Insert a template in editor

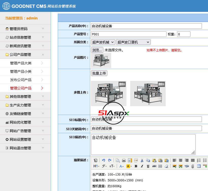[130, 160]
